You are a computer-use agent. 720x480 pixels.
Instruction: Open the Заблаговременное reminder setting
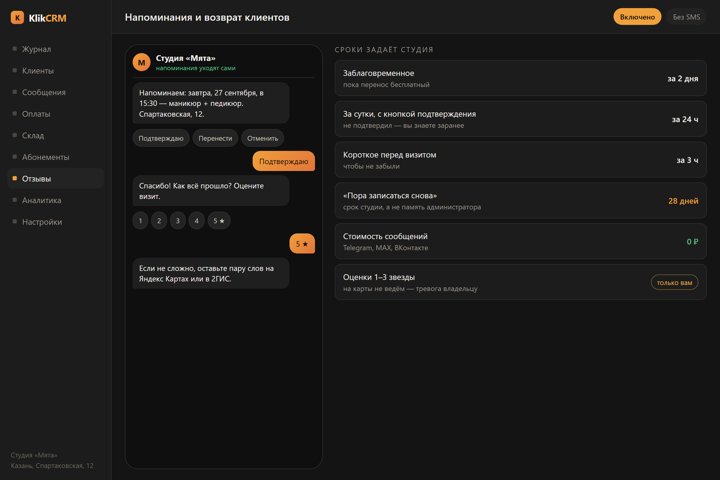pyautogui.click(x=521, y=78)
